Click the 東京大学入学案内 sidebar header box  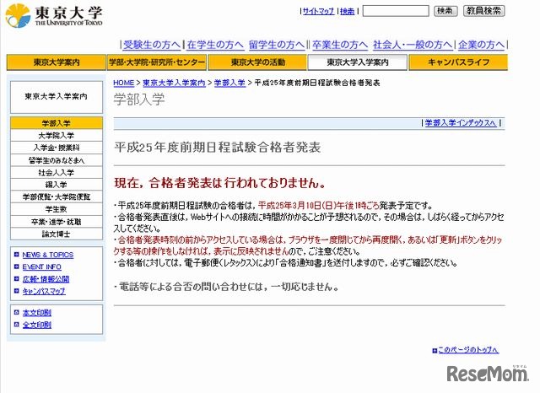[x=57, y=97]
